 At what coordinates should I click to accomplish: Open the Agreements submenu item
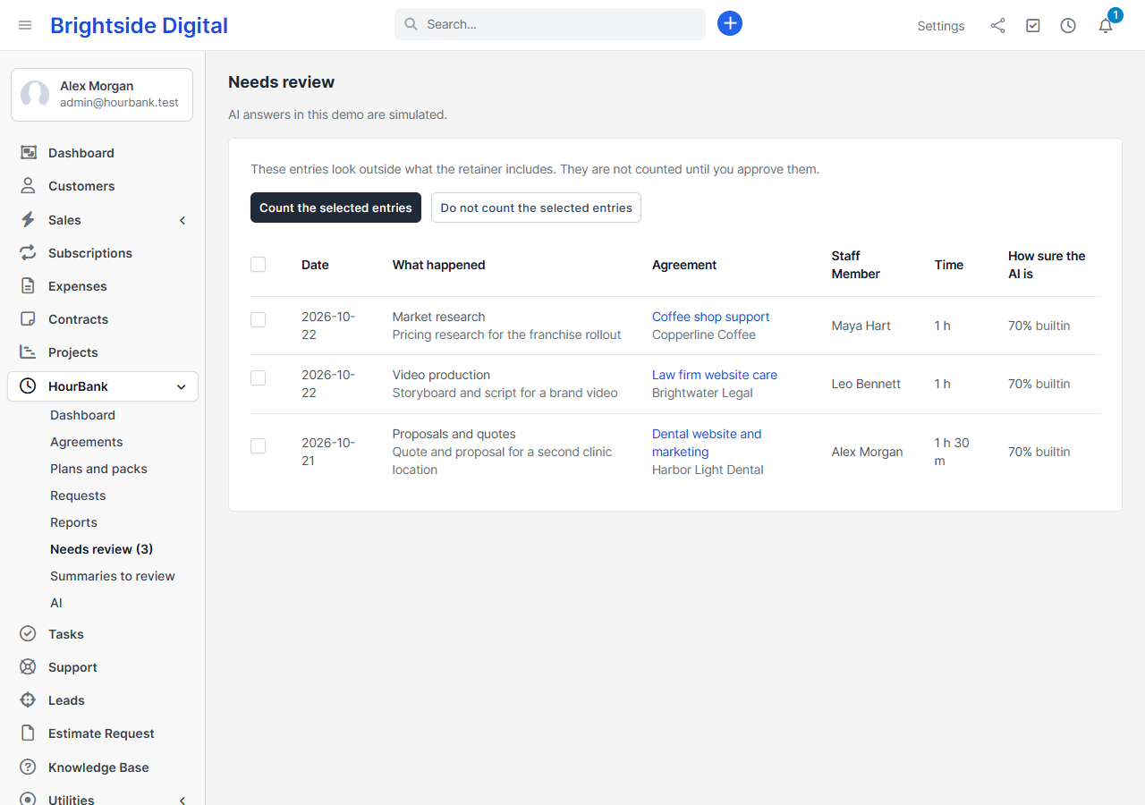pyautogui.click(x=87, y=442)
